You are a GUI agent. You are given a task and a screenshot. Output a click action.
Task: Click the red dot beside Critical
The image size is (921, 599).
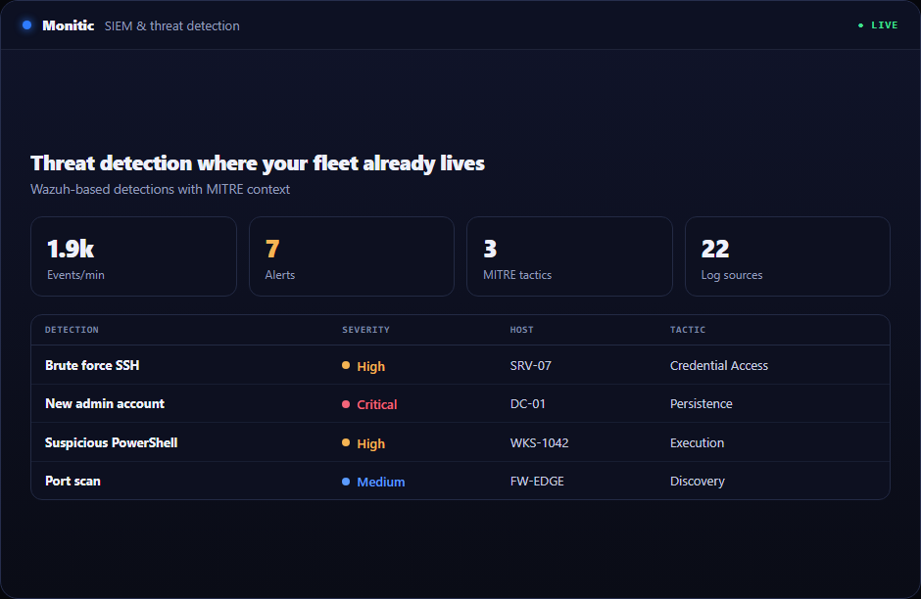click(x=346, y=404)
